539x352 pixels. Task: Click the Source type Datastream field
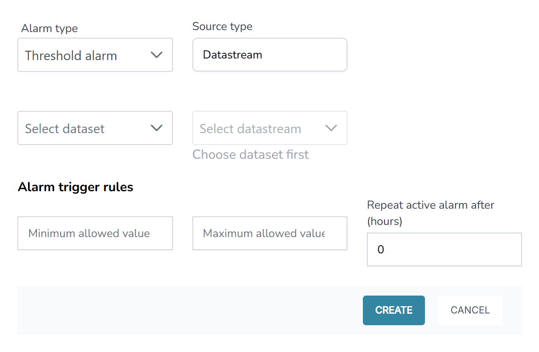[269, 55]
